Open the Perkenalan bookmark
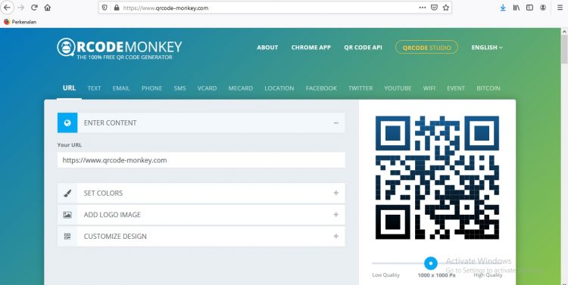 click(20, 22)
